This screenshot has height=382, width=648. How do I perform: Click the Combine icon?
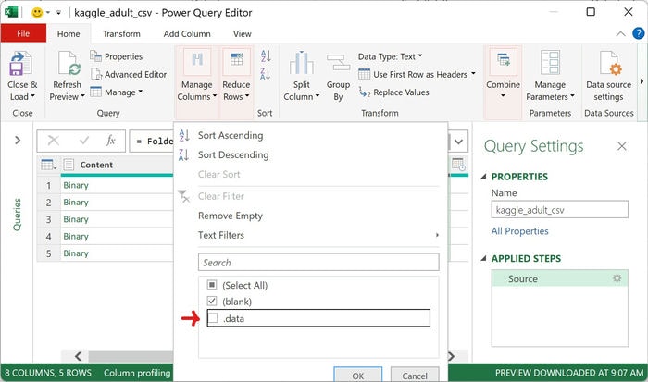point(503,61)
